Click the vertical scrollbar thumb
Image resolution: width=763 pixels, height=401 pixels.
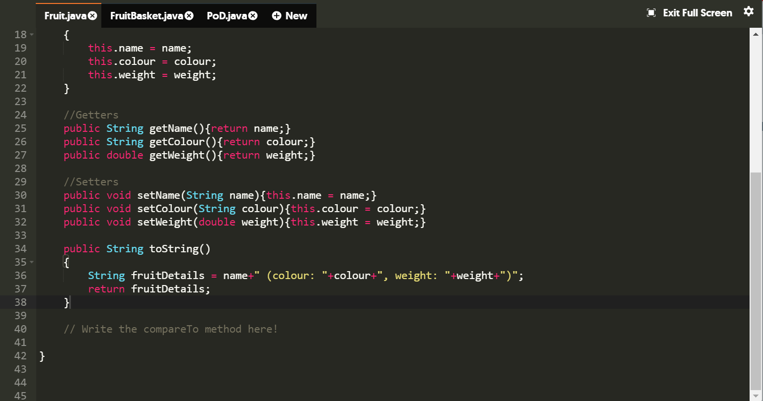click(756, 281)
